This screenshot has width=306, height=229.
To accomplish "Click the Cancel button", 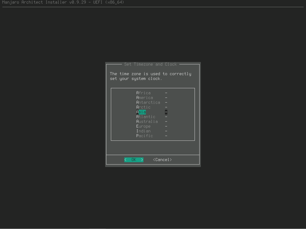I will 162,160.
